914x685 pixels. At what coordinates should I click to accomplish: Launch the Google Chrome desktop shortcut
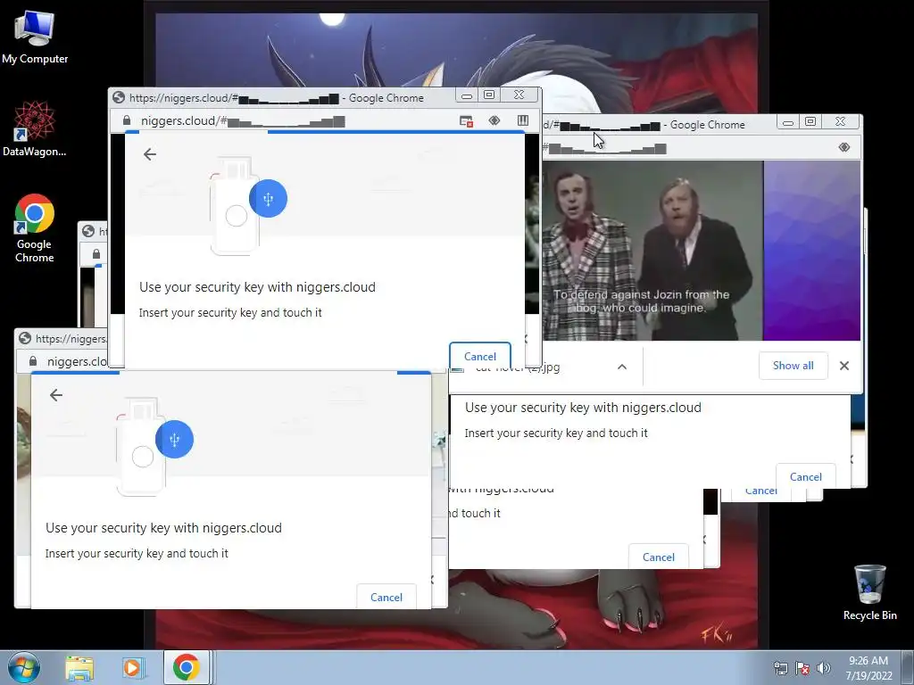(35, 227)
